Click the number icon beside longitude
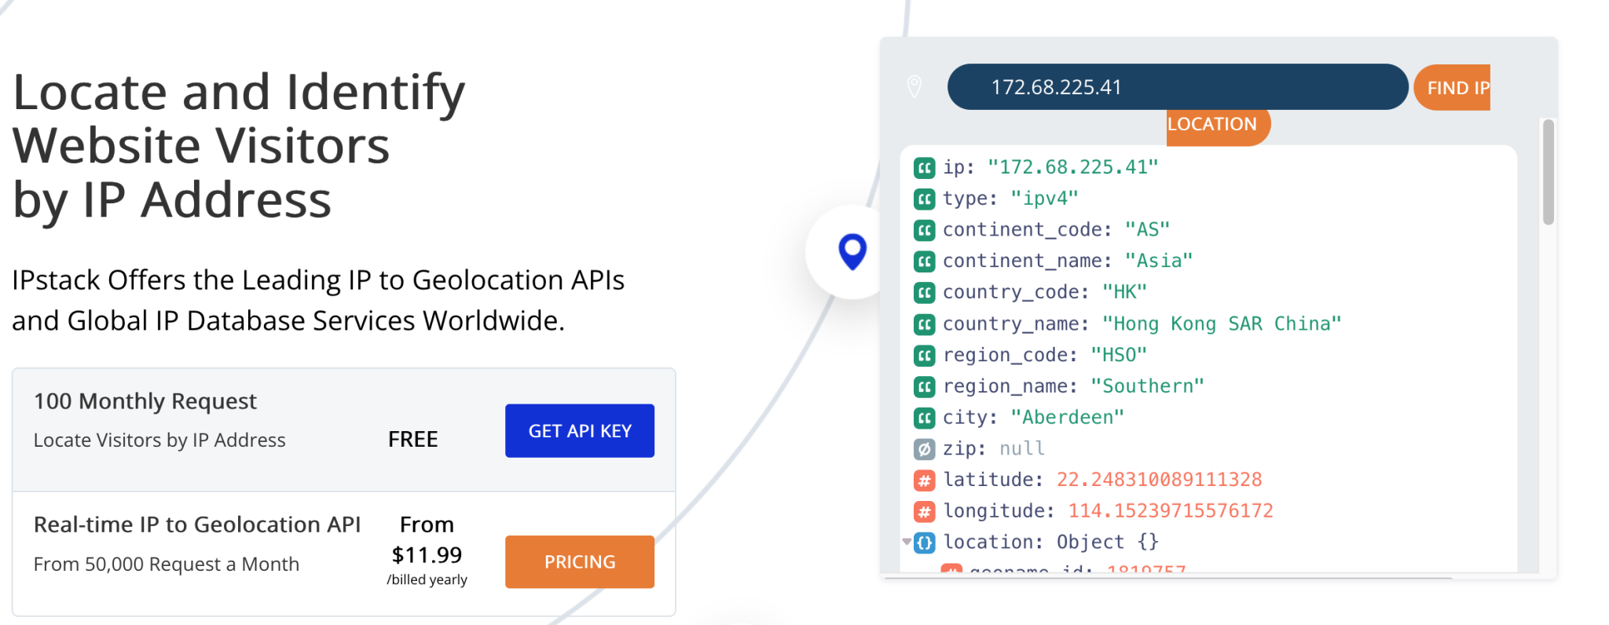 tap(925, 512)
